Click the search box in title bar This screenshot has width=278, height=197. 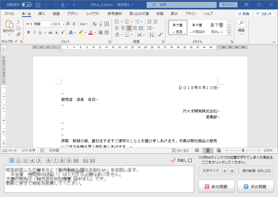(182, 5)
